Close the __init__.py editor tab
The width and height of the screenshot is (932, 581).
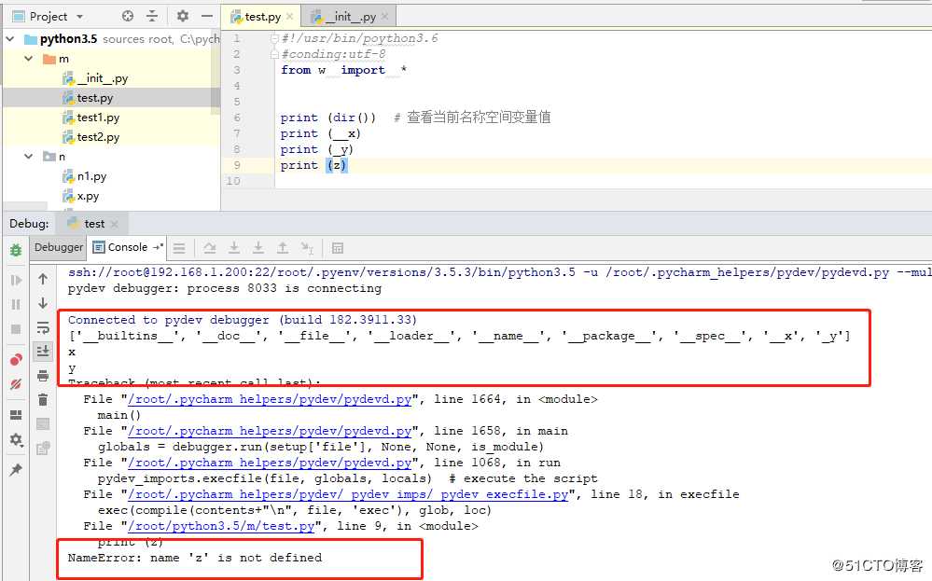384,17
